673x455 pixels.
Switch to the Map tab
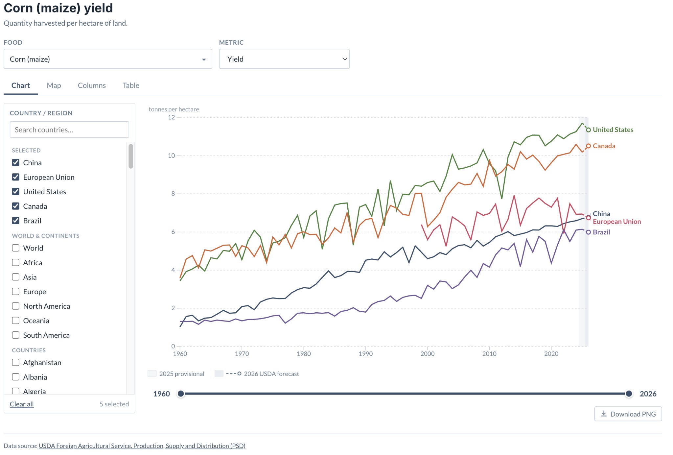[x=54, y=85]
